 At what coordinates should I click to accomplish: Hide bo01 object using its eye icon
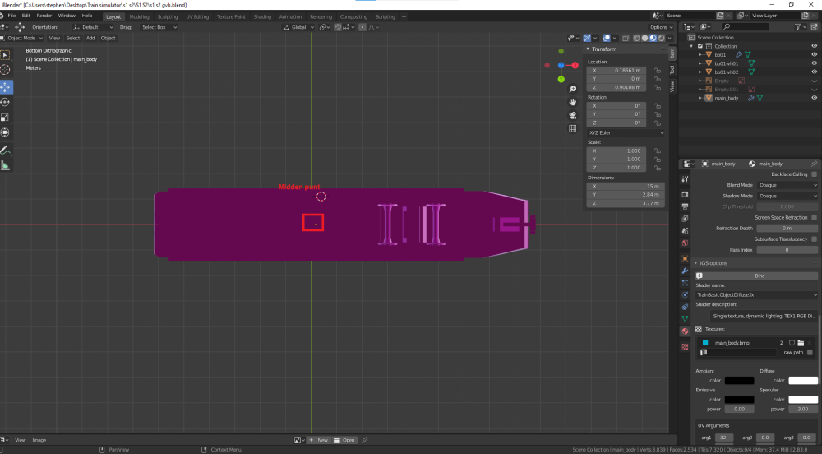(x=813, y=55)
